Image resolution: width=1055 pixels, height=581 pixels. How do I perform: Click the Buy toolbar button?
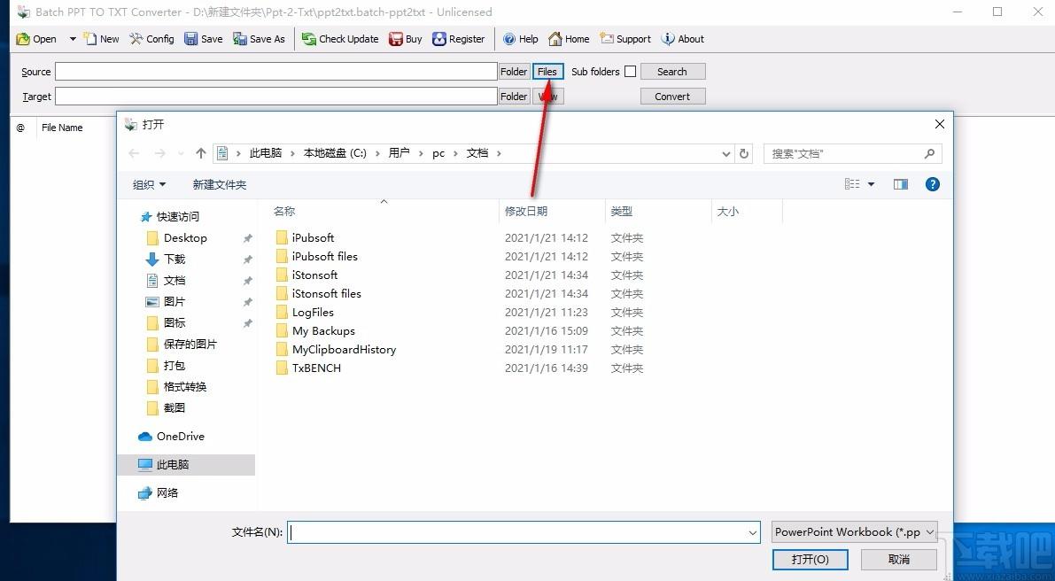tap(406, 39)
